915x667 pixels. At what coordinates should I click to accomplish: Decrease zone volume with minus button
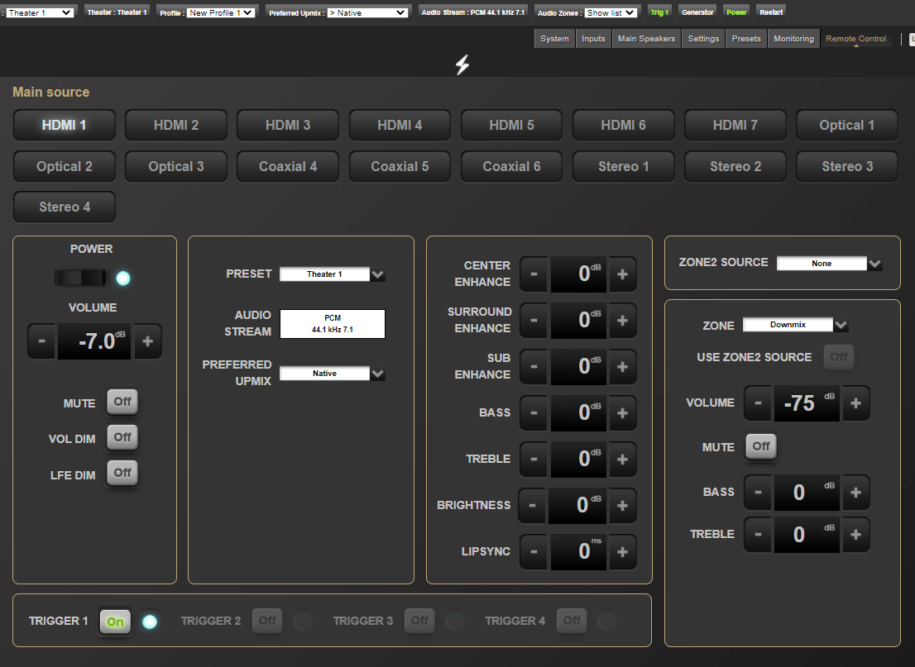click(x=758, y=403)
